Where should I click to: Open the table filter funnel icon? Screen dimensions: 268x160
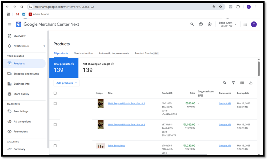pos(233,83)
